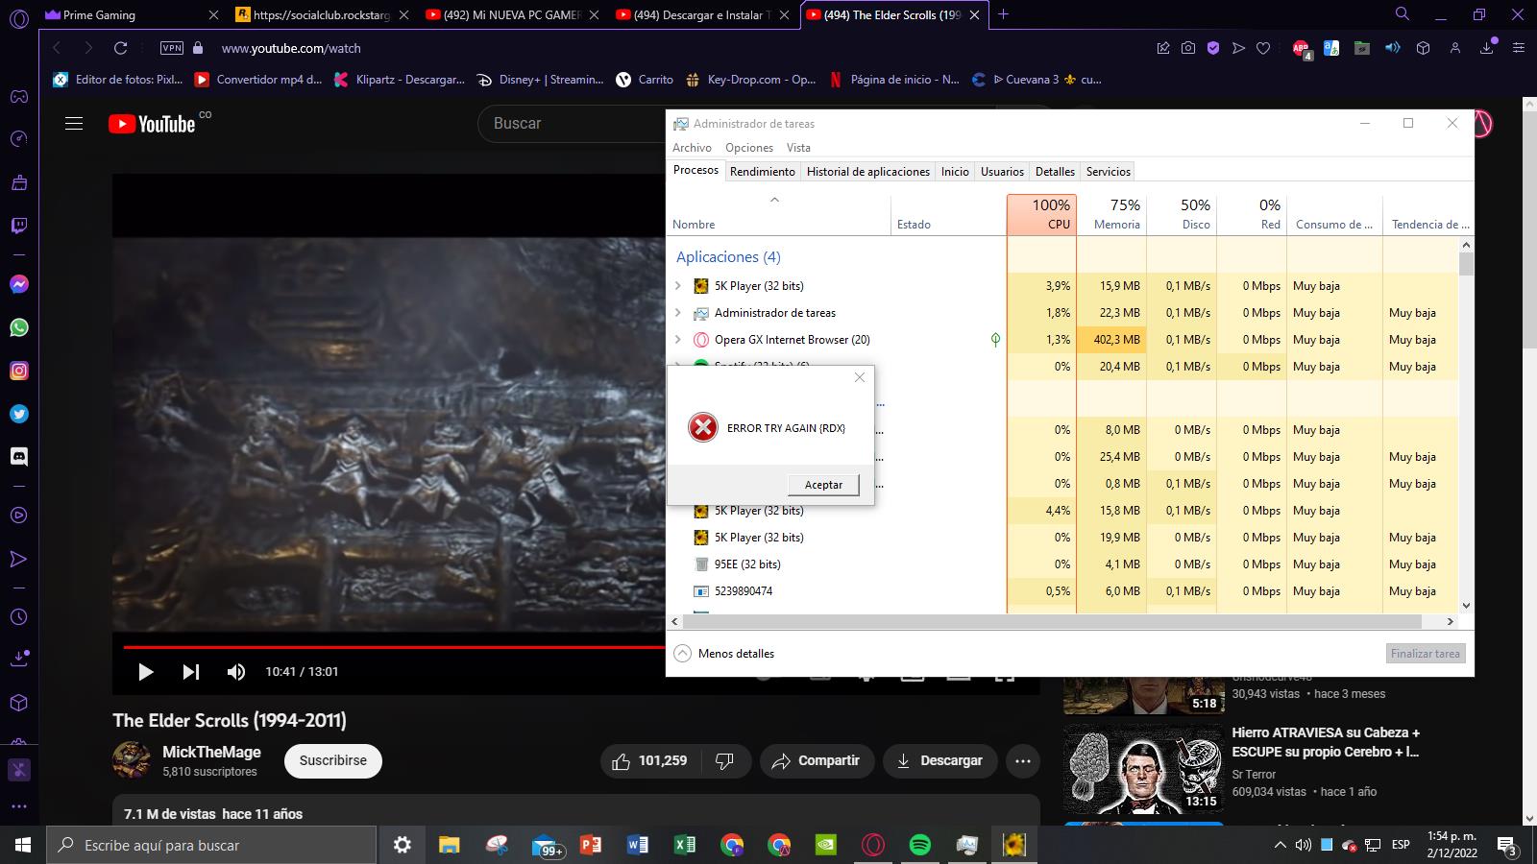Expand the first 5K Player process group
Image resolution: width=1537 pixels, height=864 pixels.
[x=678, y=286]
